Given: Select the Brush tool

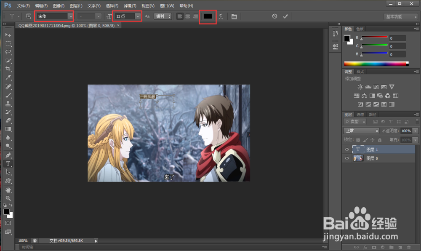Looking at the screenshot, I should 8,95.
